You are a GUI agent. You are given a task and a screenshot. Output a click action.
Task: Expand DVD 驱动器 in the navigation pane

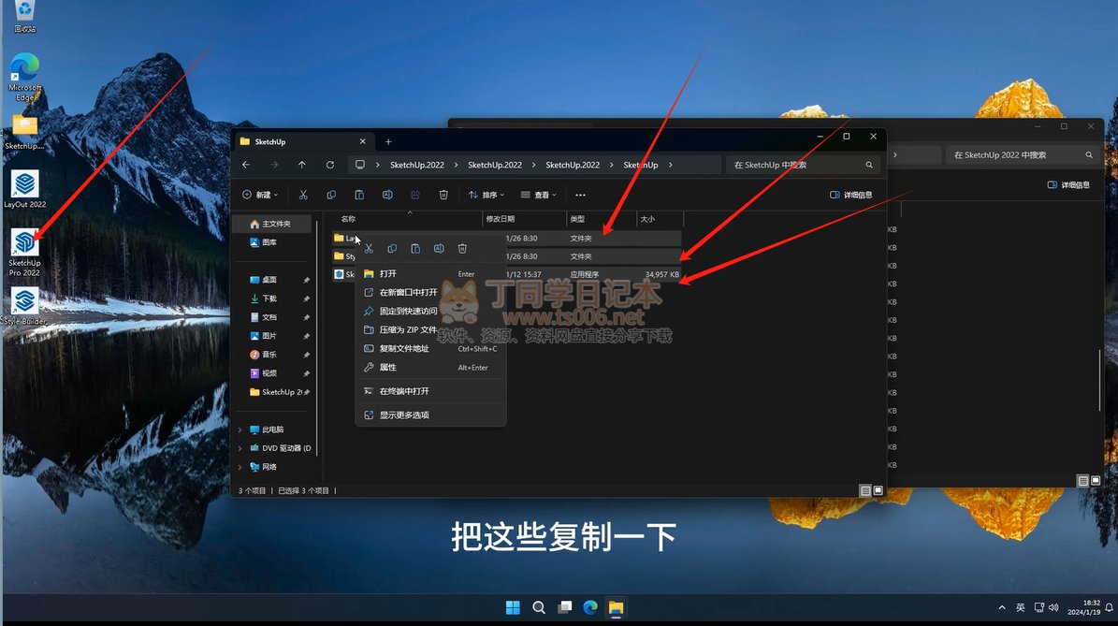pyautogui.click(x=240, y=448)
